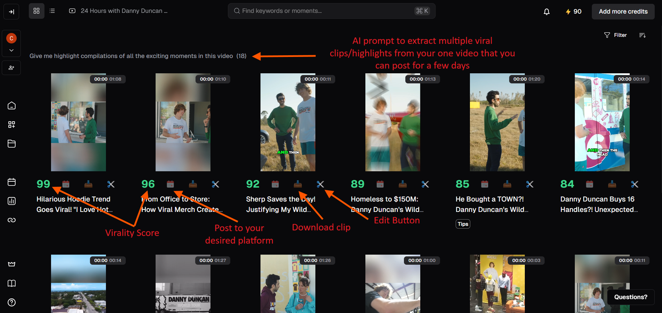Open the Home icon in the sidebar
This screenshot has width=662, height=313.
(11, 105)
